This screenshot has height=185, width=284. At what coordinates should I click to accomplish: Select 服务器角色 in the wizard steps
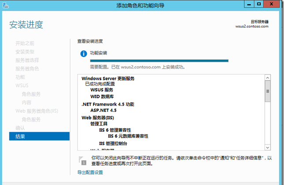(x=27, y=69)
